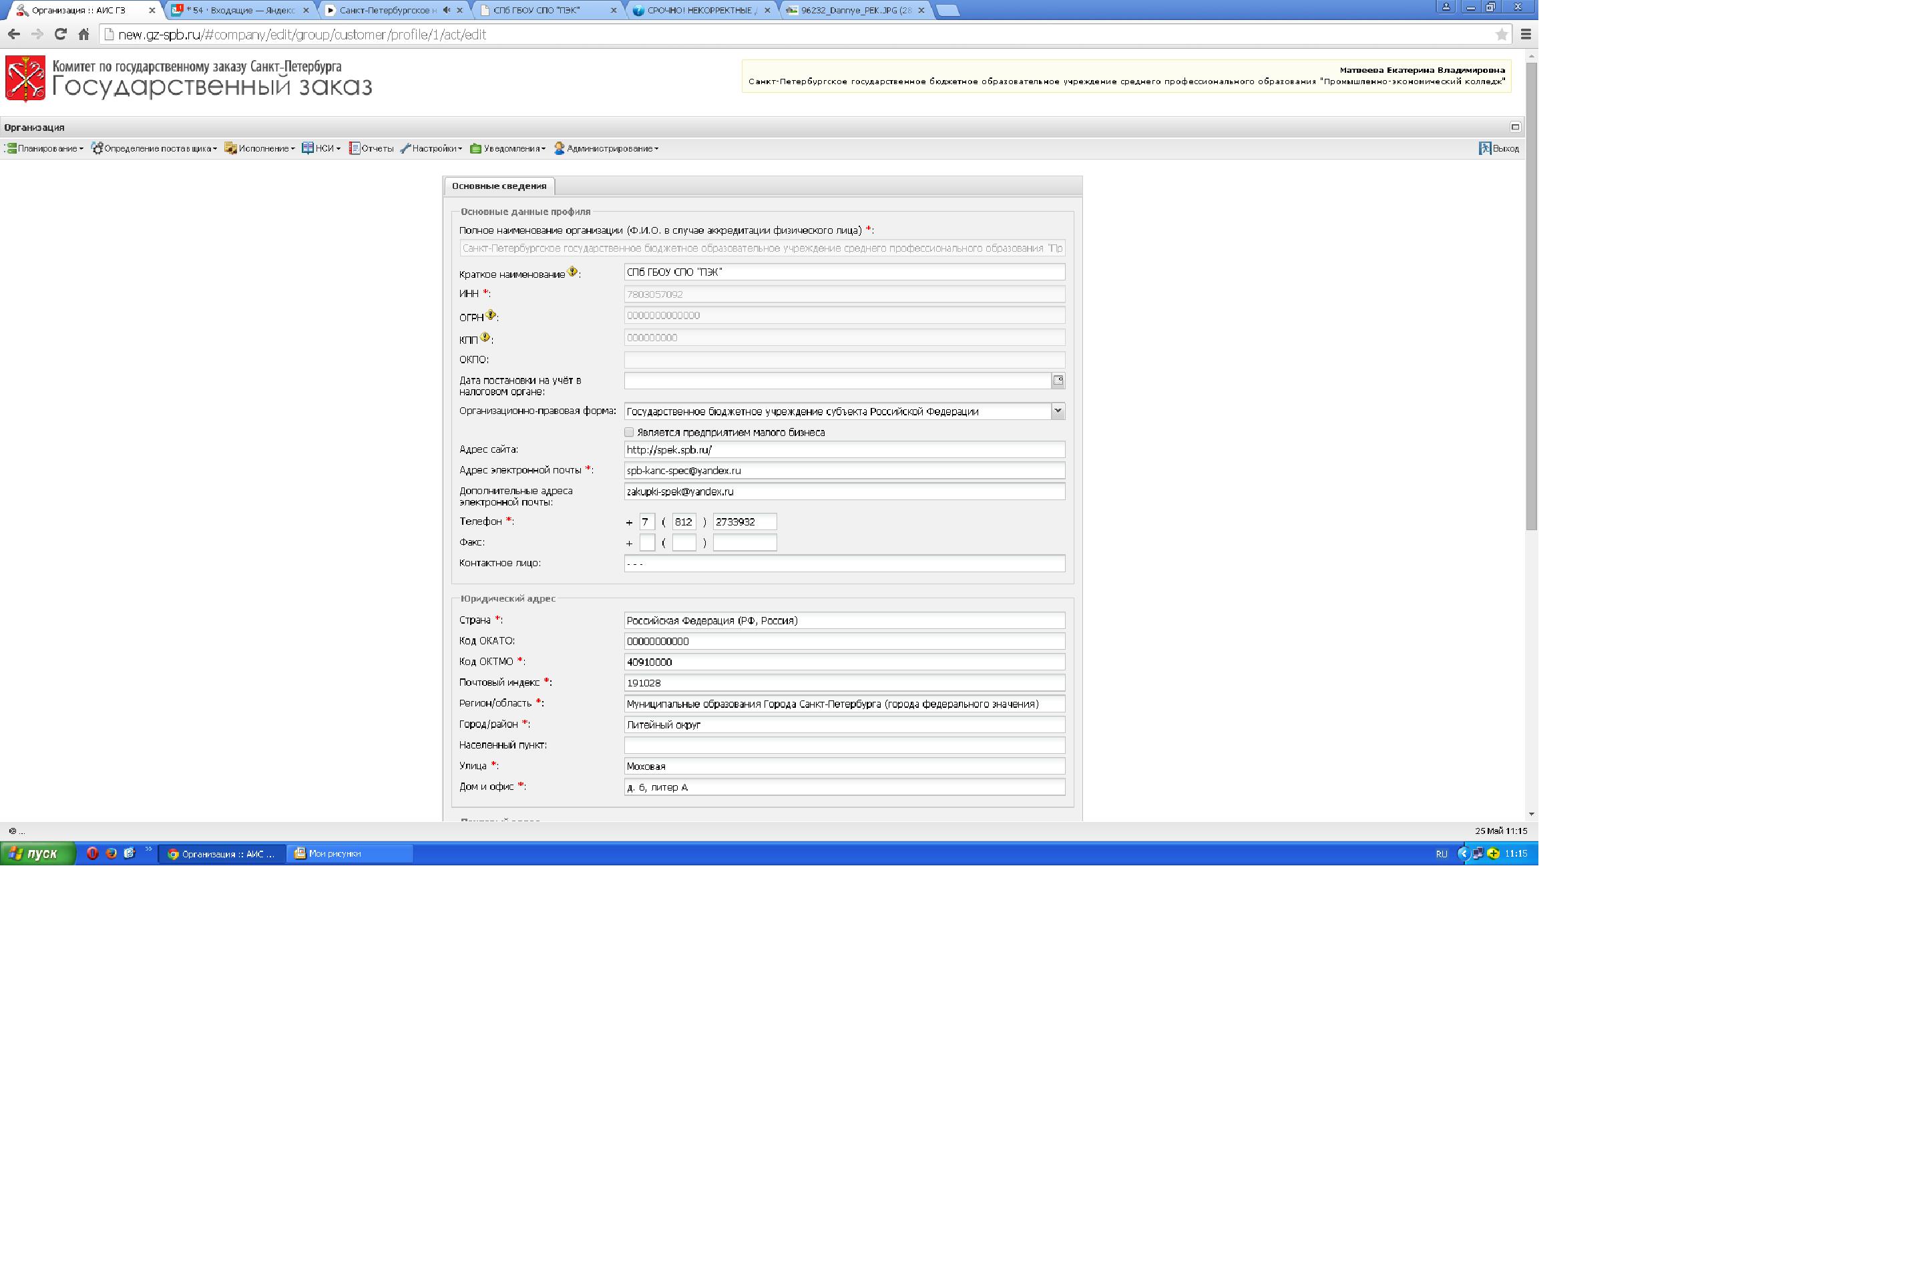This screenshot has height=1282, width=1923.
Task: Click into the Адрес сайта input field
Action: click(x=844, y=449)
